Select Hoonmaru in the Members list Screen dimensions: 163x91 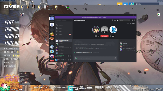tap(127, 47)
